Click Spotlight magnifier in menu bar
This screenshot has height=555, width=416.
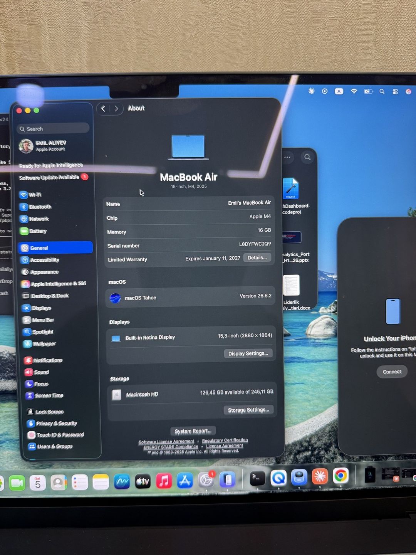tap(382, 91)
